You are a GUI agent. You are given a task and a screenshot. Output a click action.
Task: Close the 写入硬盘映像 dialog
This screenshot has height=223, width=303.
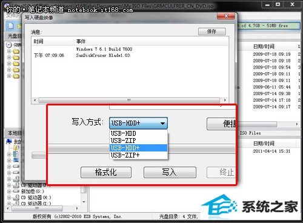point(226,16)
